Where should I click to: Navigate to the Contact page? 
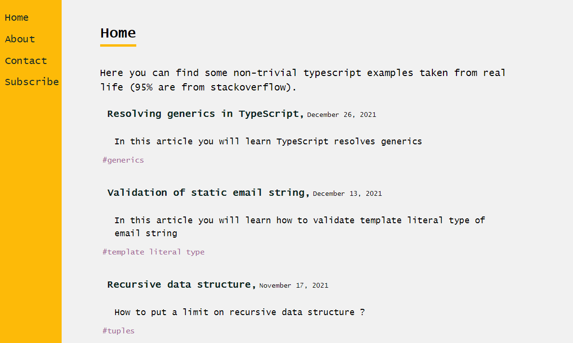(26, 61)
